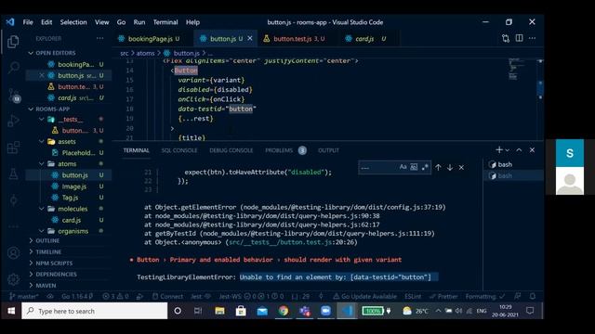Open Google Chrome from Windows taskbar

(x=283, y=311)
